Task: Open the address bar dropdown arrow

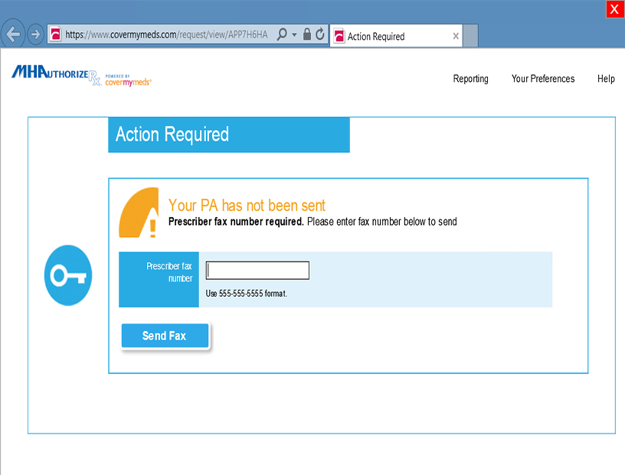Action: pos(294,35)
